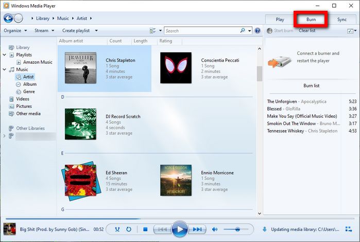
Task: Mute the volume speaker icon
Action: tap(215, 229)
